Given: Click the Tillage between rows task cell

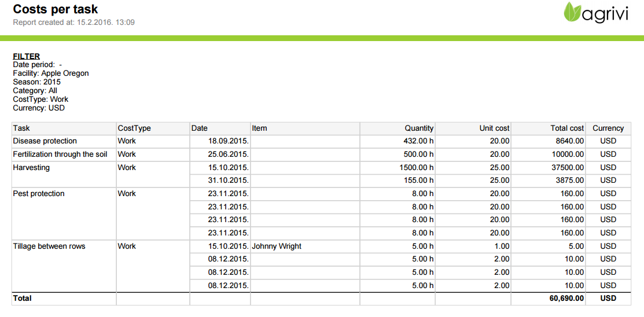Looking at the screenshot, I should 49,246.
